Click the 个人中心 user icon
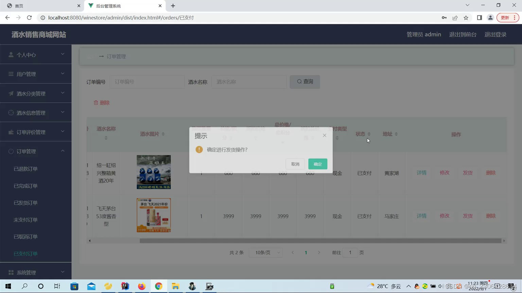The height and width of the screenshot is (293, 522). tap(11, 55)
